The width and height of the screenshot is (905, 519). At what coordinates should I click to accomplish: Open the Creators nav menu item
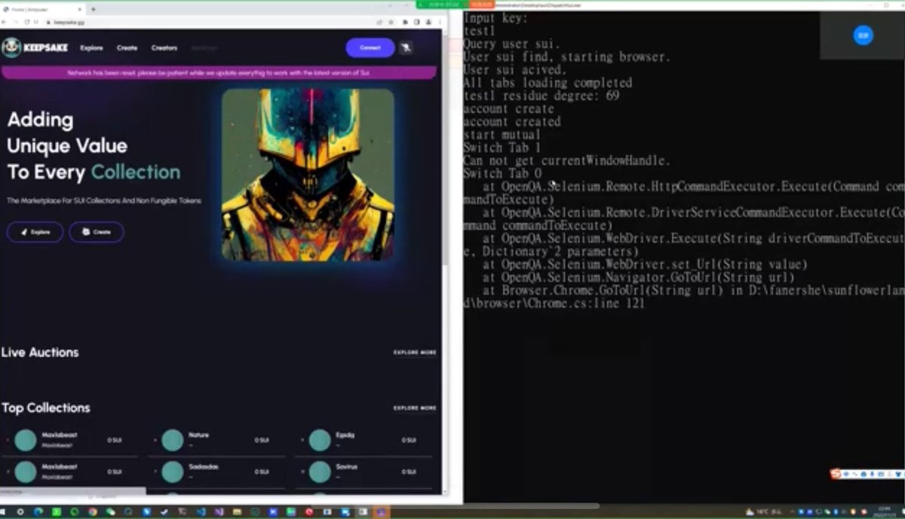tap(164, 48)
